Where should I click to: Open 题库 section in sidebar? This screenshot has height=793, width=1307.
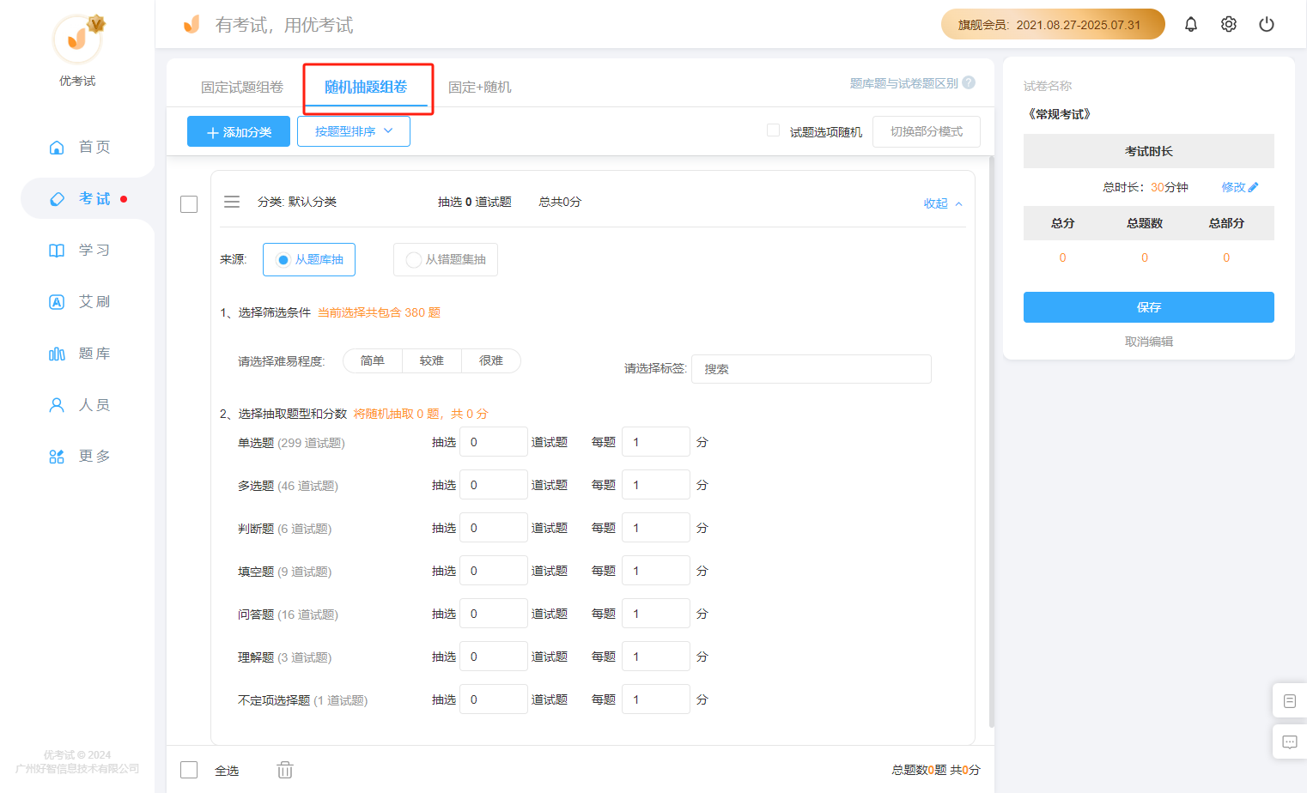point(79,353)
